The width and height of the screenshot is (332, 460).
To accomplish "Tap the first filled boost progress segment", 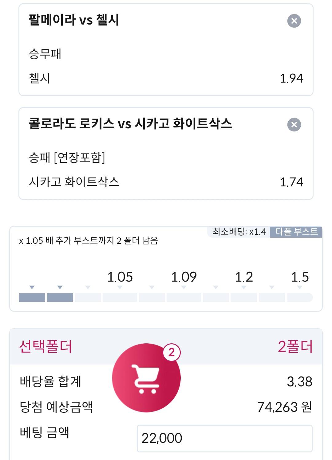I will tap(32, 297).
